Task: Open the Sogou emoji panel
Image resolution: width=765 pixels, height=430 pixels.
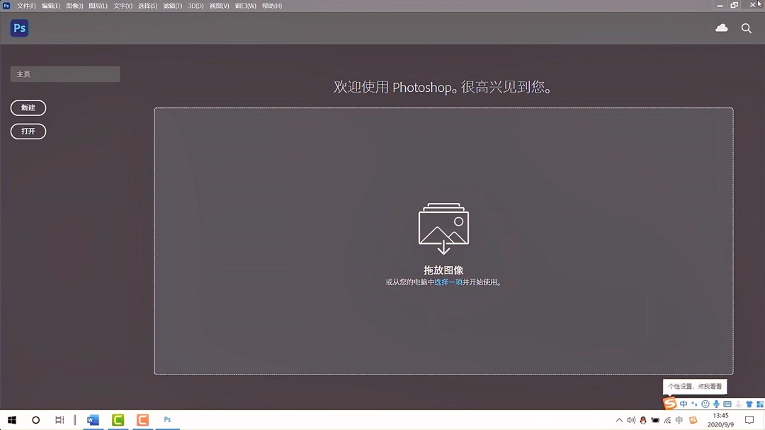Action: pos(705,404)
